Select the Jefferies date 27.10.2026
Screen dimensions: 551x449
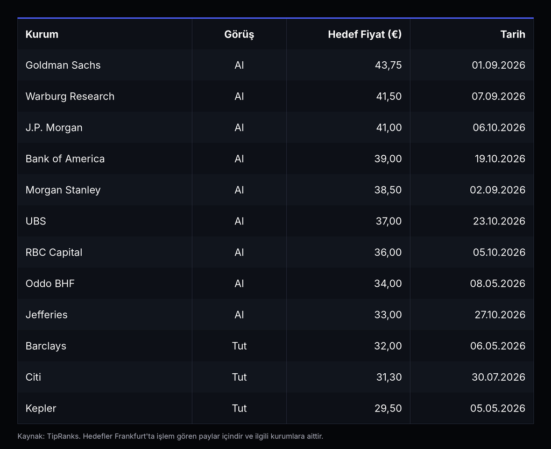[x=500, y=315]
